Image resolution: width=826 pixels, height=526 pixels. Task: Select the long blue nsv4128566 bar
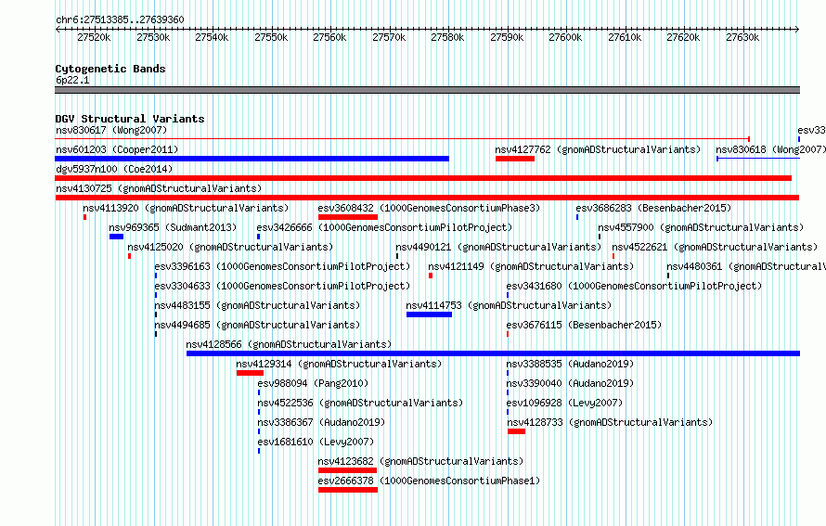click(x=493, y=353)
